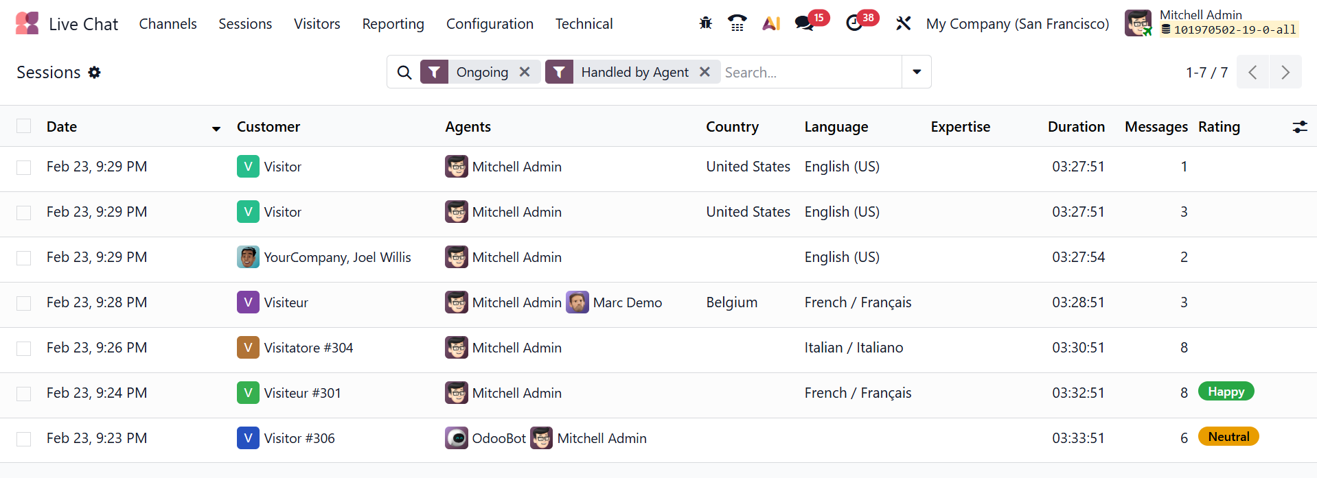Open the activities clock icon
Image resolution: width=1317 pixels, height=478 pixels.
tap(854, 23)
